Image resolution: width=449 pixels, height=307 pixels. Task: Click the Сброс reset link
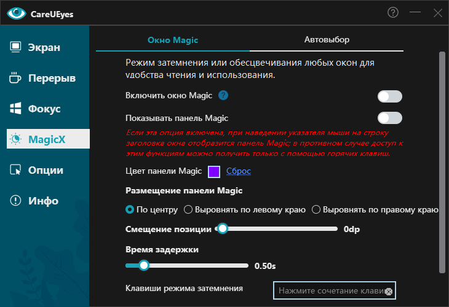pyautogui.click(x=239, y=171)
